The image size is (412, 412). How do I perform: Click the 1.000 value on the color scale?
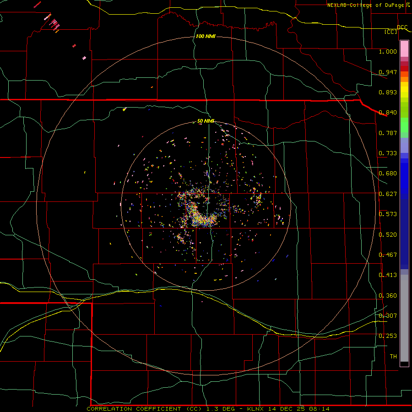pos(388,51)
